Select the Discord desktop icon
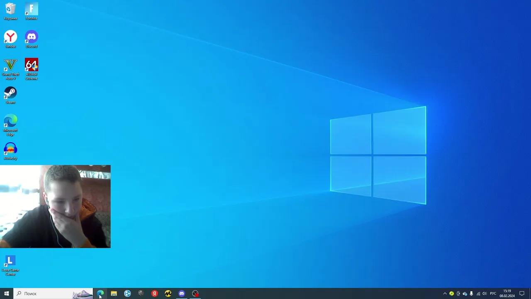 pyautogui.click(x=31, y=39)
